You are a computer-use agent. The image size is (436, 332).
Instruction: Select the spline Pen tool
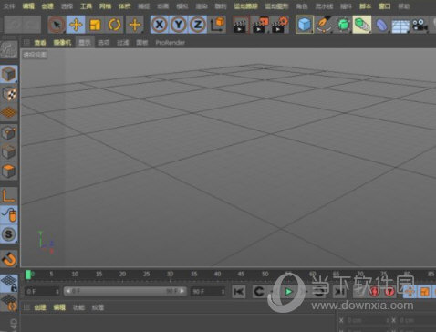(x=324, y=25)
